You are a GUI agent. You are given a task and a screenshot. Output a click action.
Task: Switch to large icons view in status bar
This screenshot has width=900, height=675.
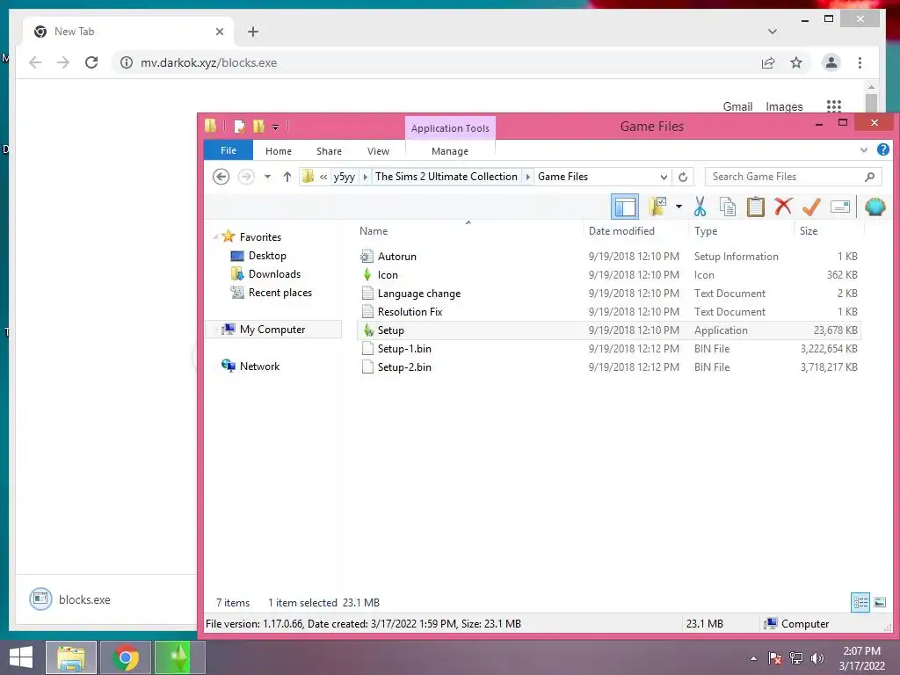879,602
